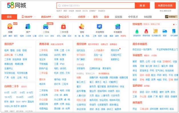Select the 拉货搬东西 box icon
This screenshot has width=179, height=113.
click(x=156, y=31)
